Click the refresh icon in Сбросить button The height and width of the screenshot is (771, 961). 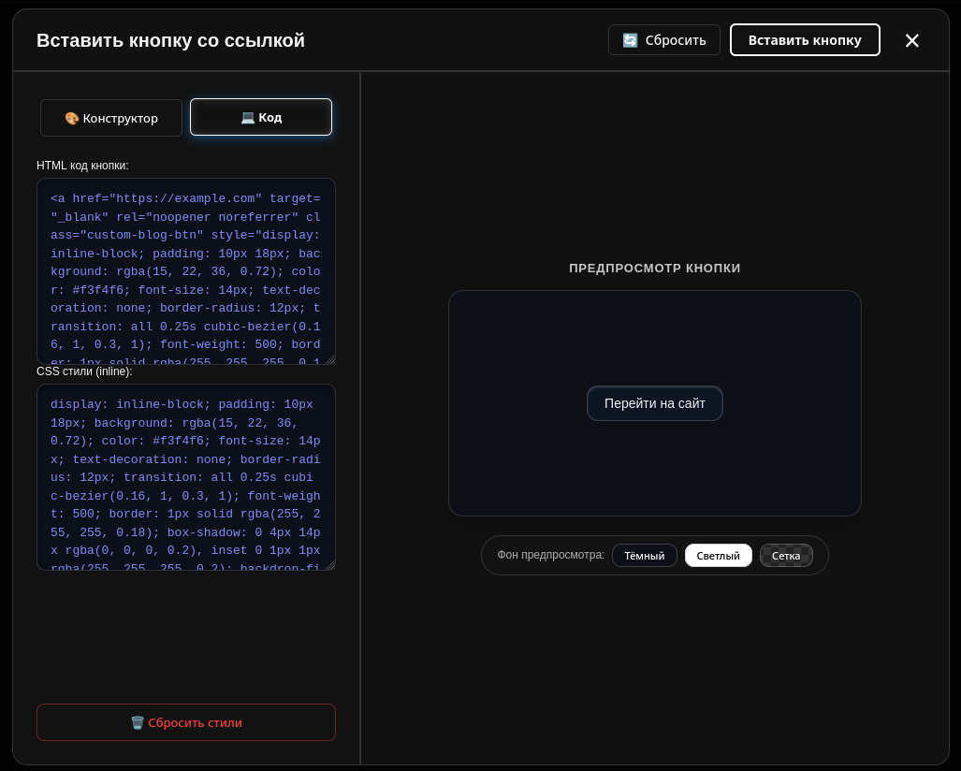[630, 40]
